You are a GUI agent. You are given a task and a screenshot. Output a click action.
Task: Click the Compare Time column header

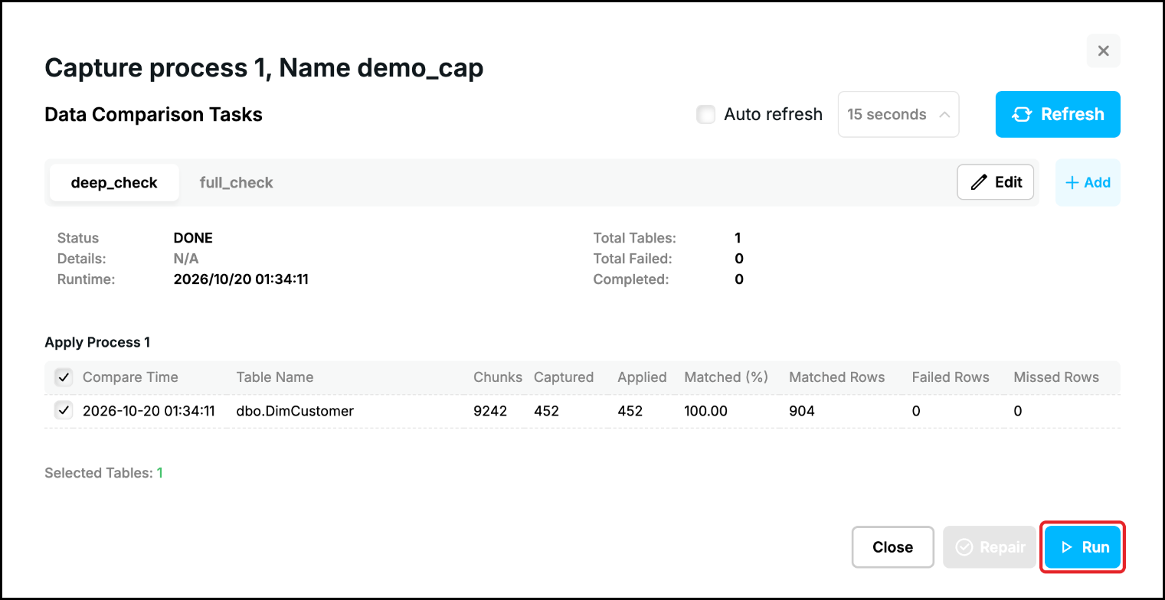point(130,377)
